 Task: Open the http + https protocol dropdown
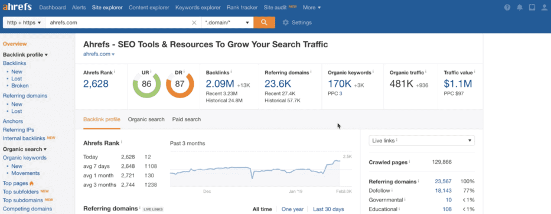click(x=24, y=22)
